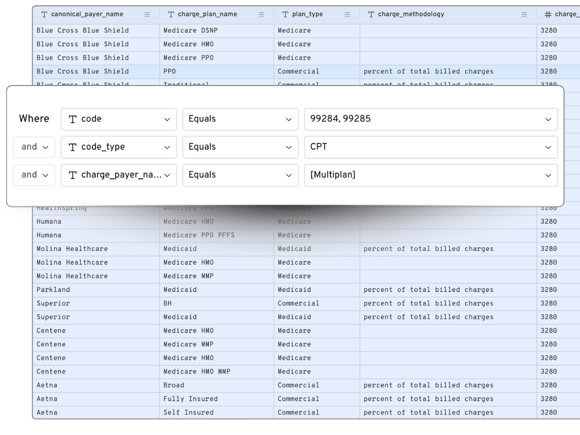Click text-type icon of canonical_payer_name header
This screenshot has height=435, width=580.
point(44,14)
